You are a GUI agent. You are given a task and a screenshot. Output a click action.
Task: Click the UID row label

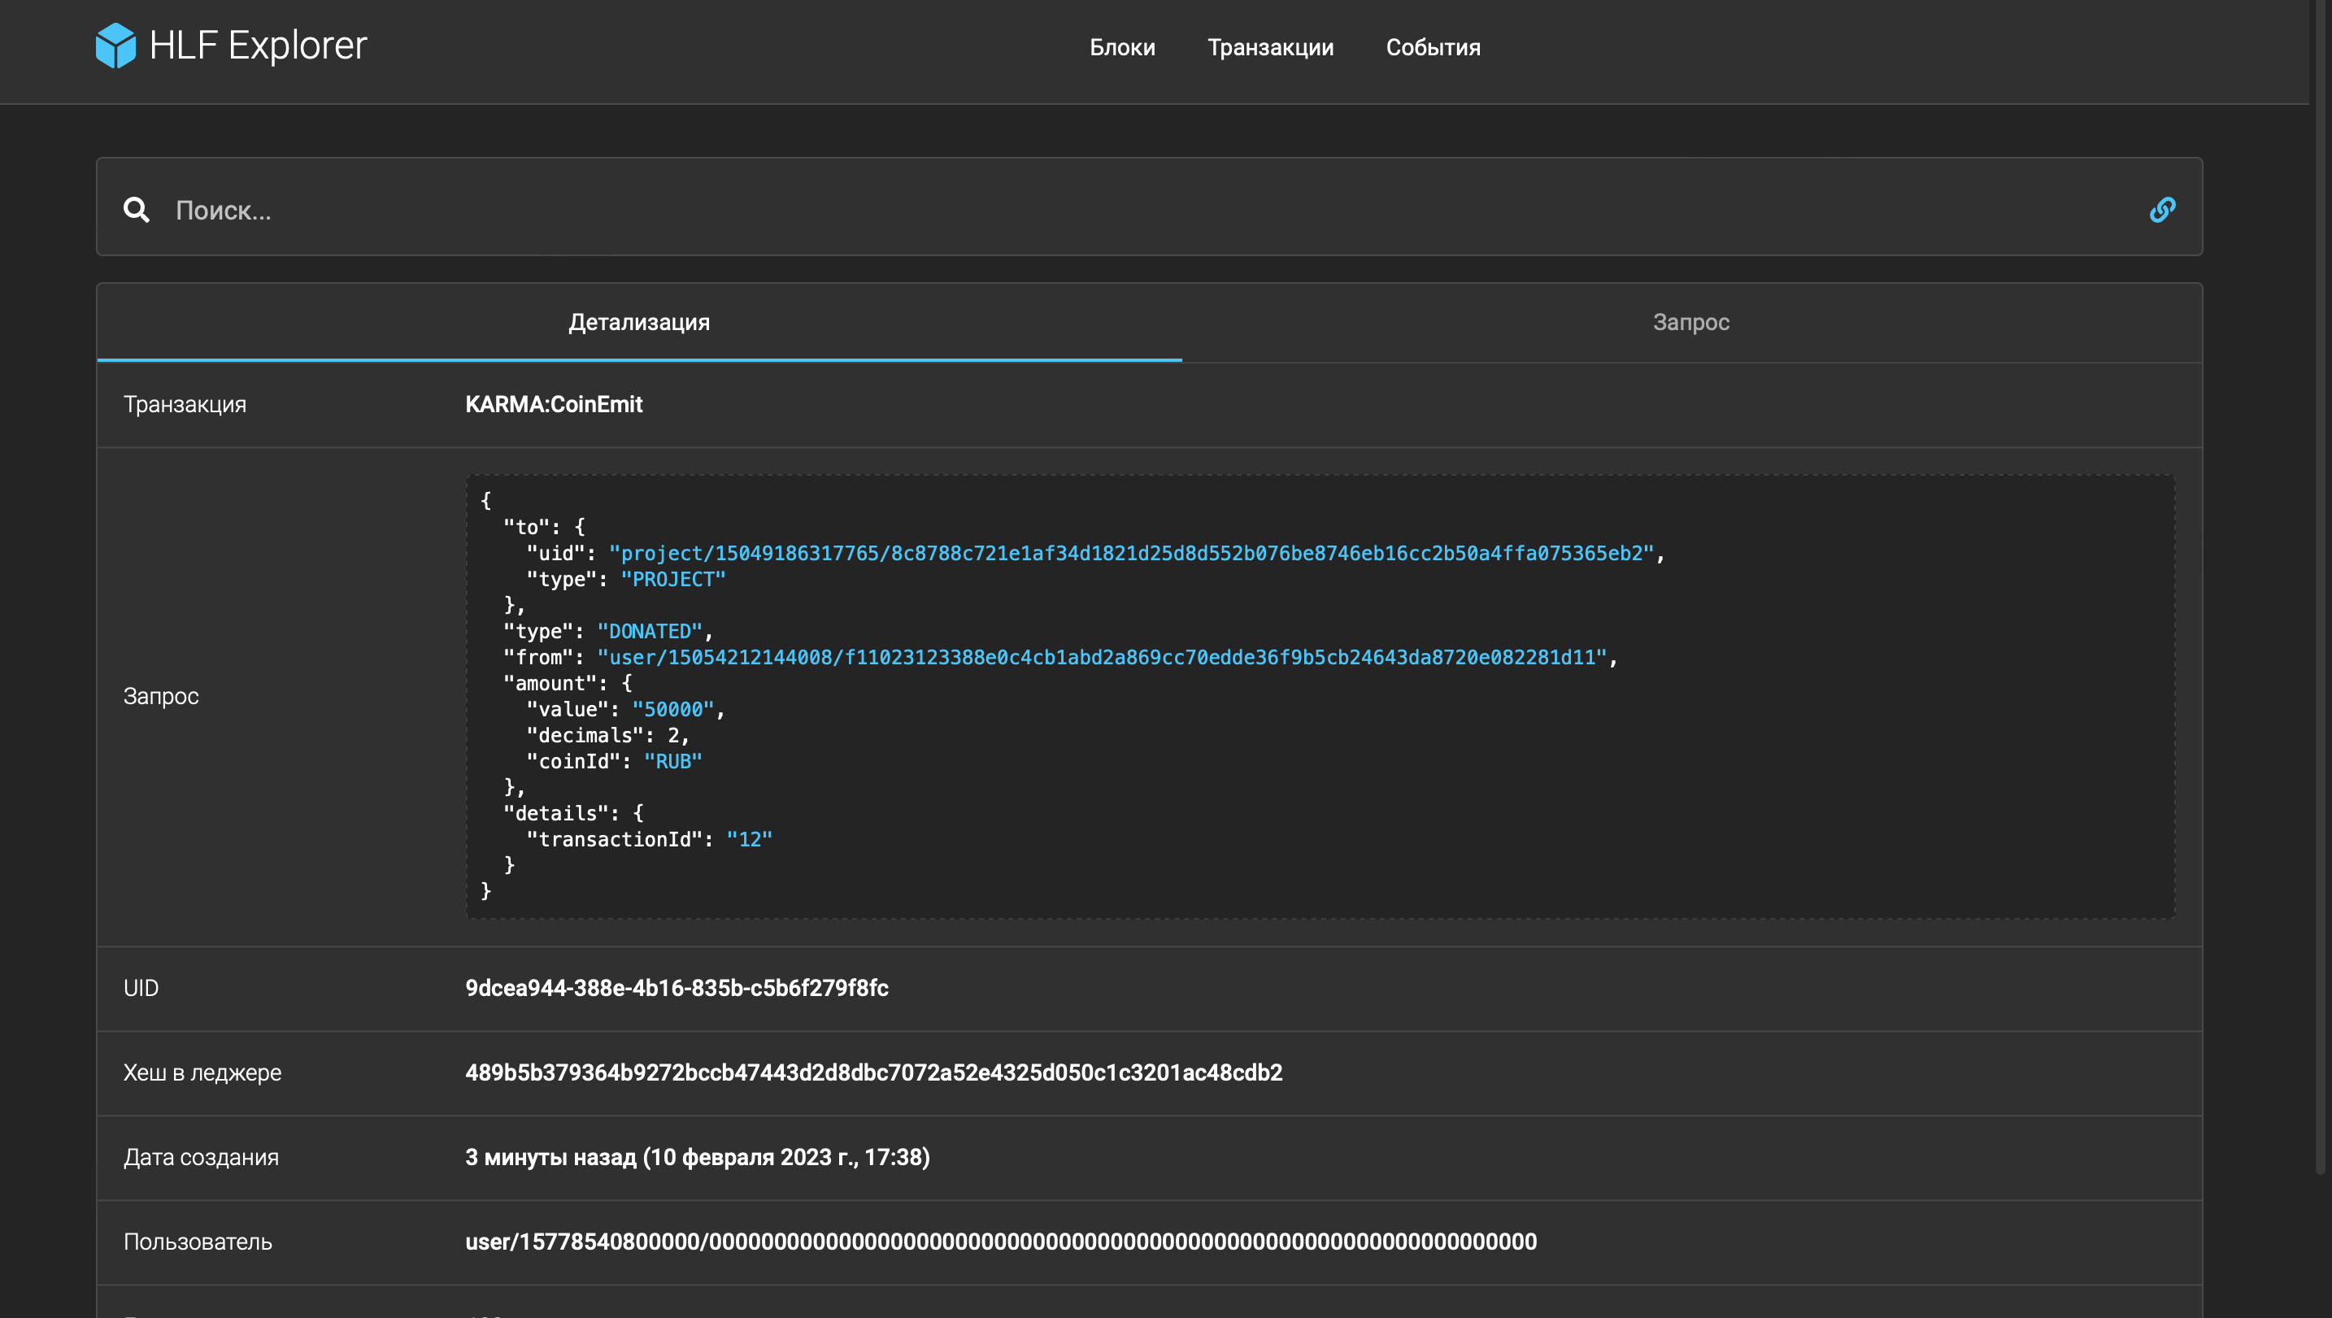141,988
